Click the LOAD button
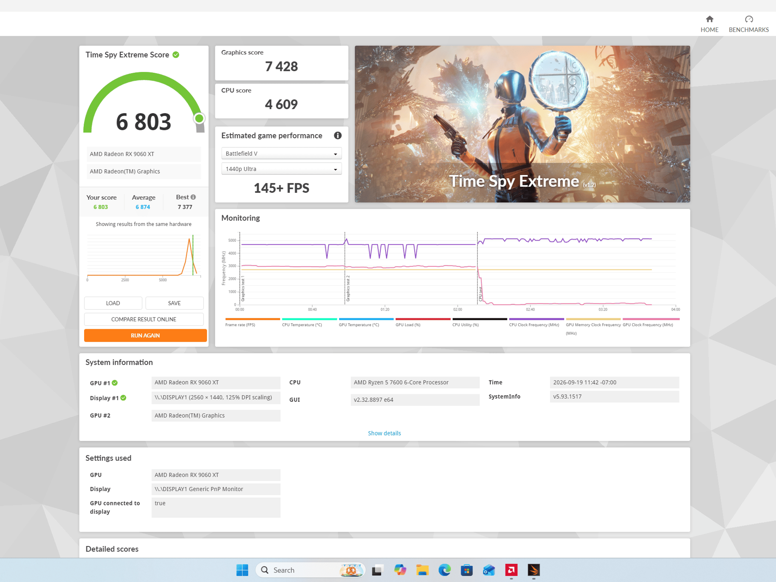Image resolution: width=776 pixels, height=582 pixels. click(x=113, y=303)
